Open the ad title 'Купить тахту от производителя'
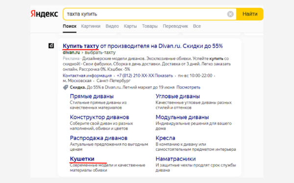The width and height of the screenshot is (294, 183). click(143, 46)
